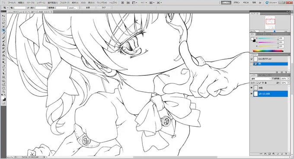This screenshot has width=294, height=159.
Task: Open layer fill slider arrow
Action: pos(288,83)
